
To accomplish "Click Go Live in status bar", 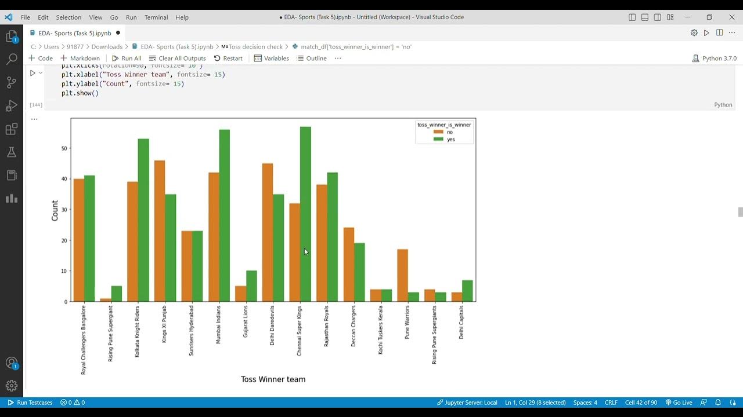I will pos(679,403).
